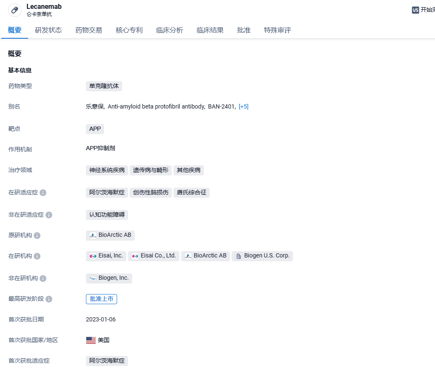
Task: Open the 研发状态 tab
Action: point(48,30)
